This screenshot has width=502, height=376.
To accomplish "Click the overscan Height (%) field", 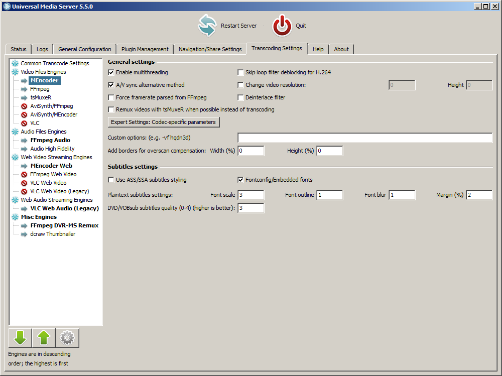I will tap(329, 151).
